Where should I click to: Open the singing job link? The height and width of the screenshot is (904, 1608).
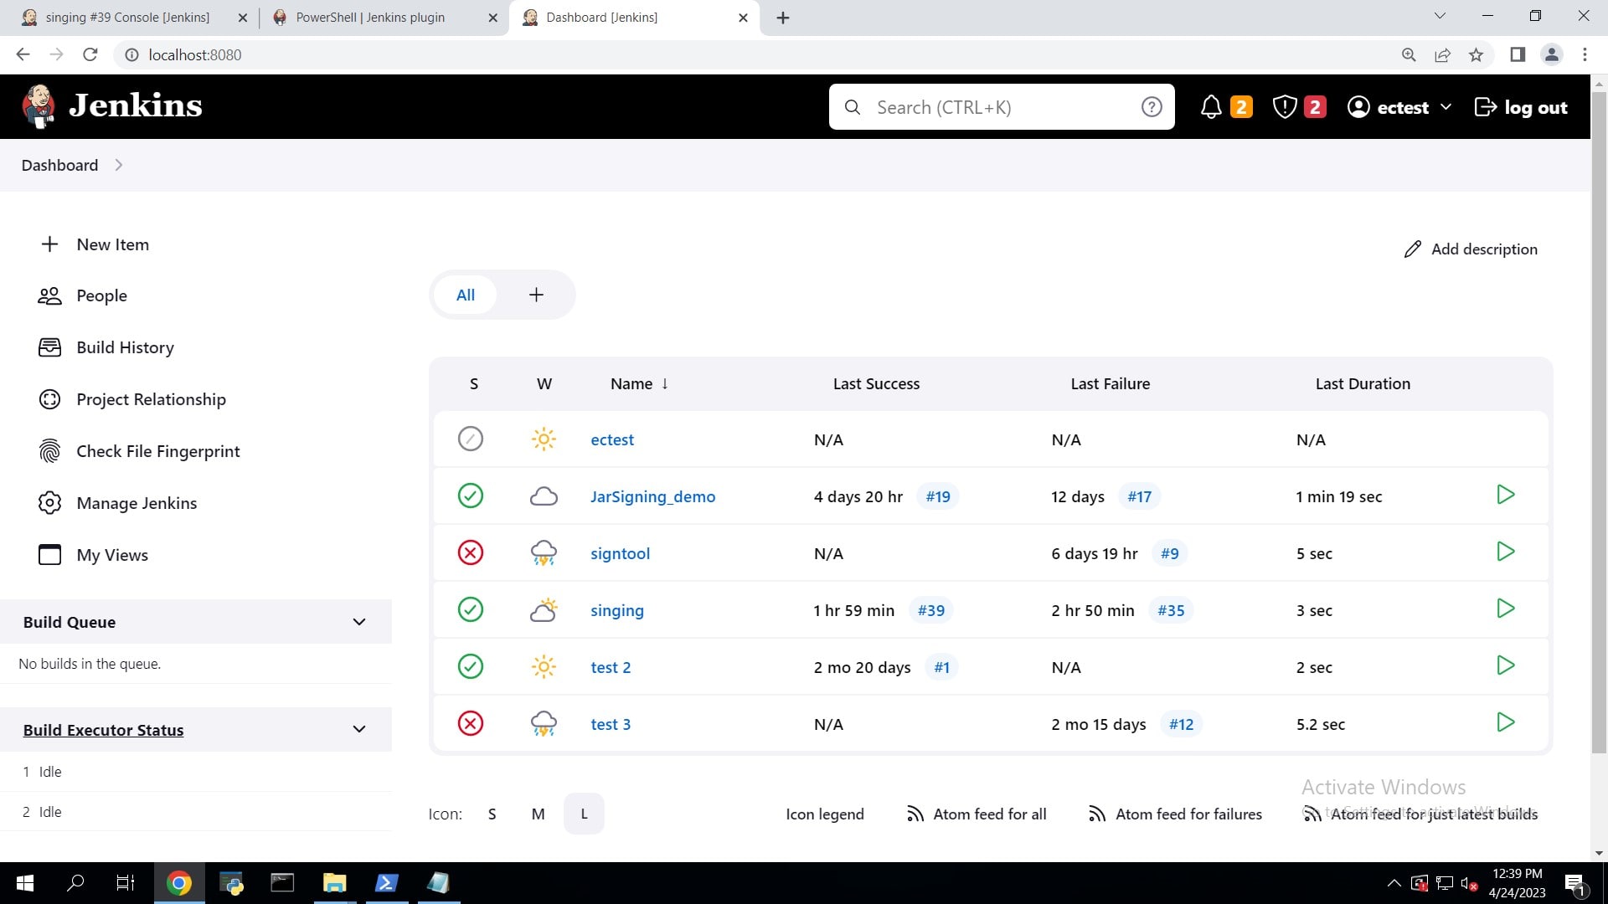click(616, 610)
